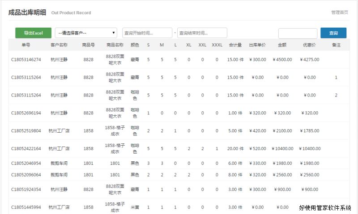This screenshot has width=358, height=214.
Task: Click the 导出Excel green button
Action: pyautogui.click(x=33, y=33)
